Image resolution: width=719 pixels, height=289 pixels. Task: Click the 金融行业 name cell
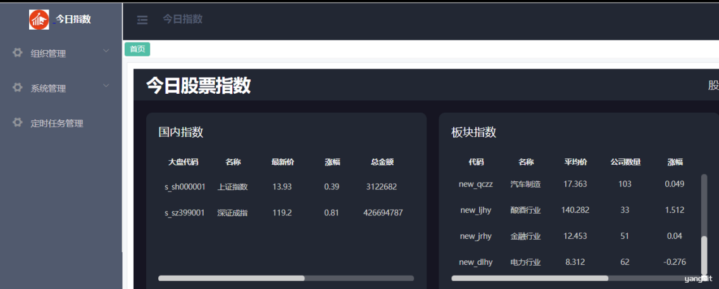coord(525,236)
